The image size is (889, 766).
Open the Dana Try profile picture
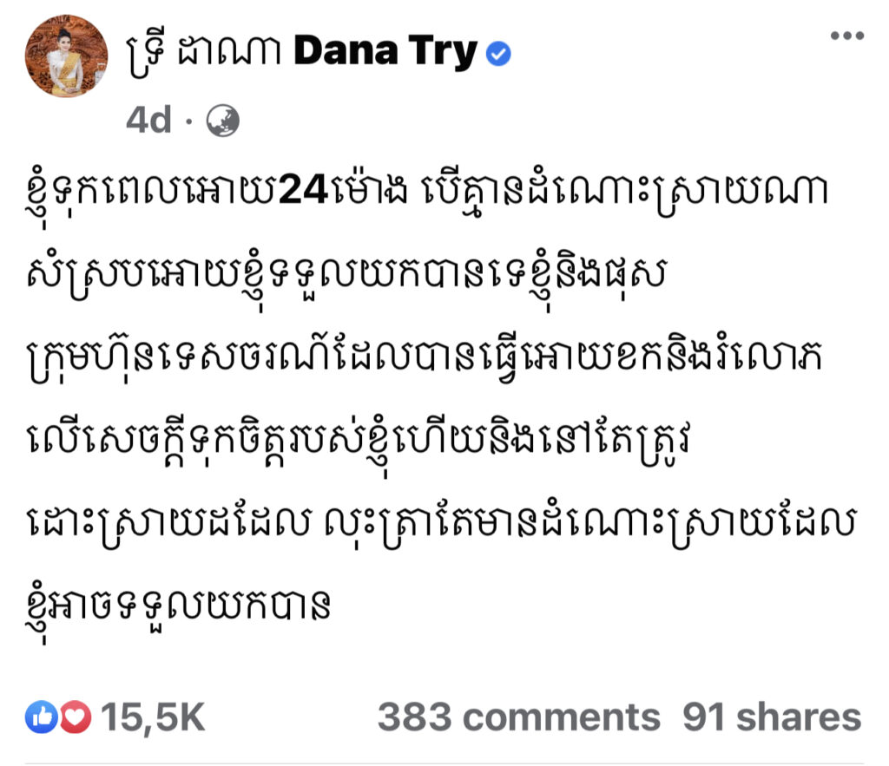66,56
